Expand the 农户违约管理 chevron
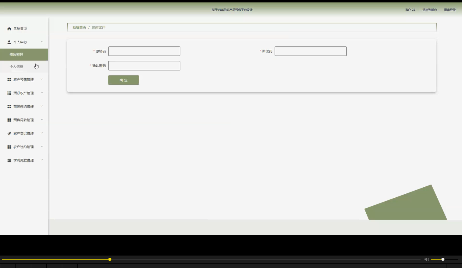 coord(42,146)
